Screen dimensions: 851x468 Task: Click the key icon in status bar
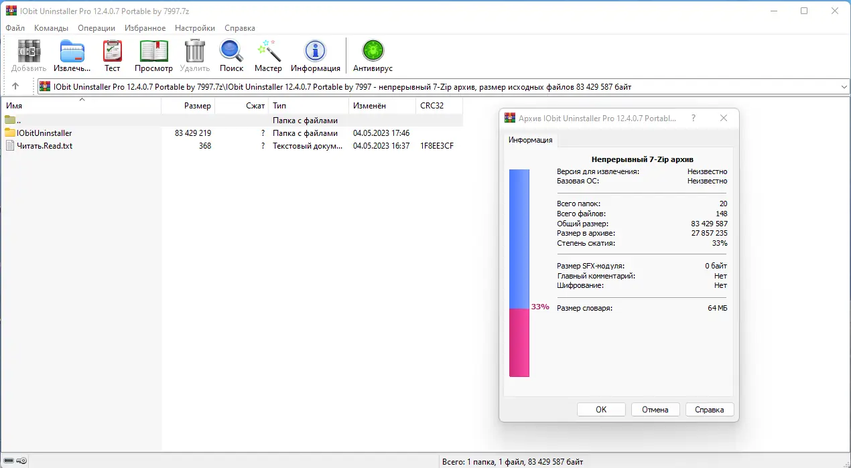(21, 461)
